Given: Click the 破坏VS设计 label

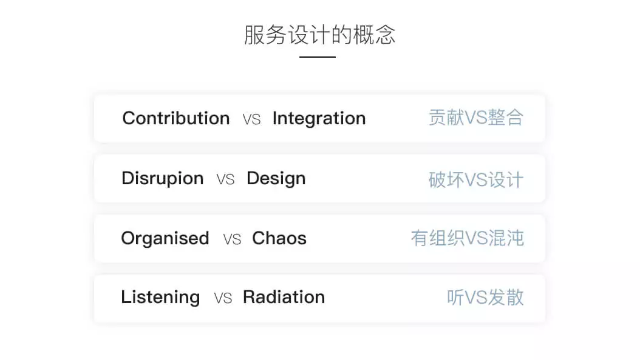Looking at the screenshot, I should (x=476, y=179).
